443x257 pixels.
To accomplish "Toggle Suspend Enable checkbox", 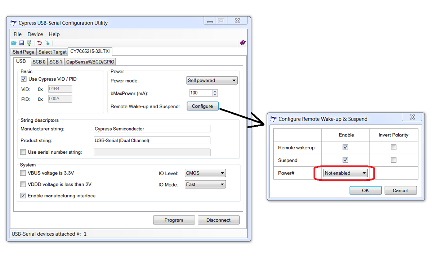I will point(345,160).
